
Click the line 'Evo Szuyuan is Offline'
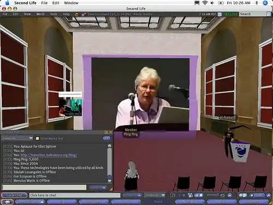tap(30, 176)
